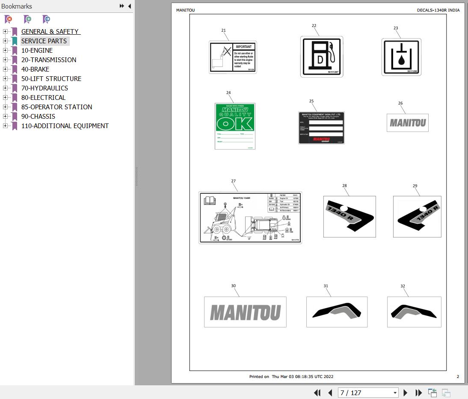The height and width of the screenshot is (399, 468).
Task: Click bookmark icon beside 110-ADDITIONAL EQUIPMENT
Action: [x=15, y=126]
